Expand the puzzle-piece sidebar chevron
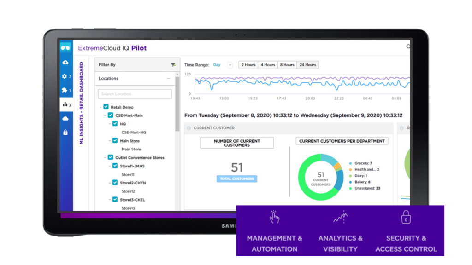472x265 pixels. 71,90
